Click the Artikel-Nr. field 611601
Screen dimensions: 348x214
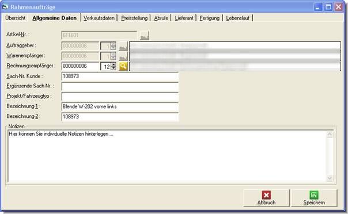click(99, 35)
